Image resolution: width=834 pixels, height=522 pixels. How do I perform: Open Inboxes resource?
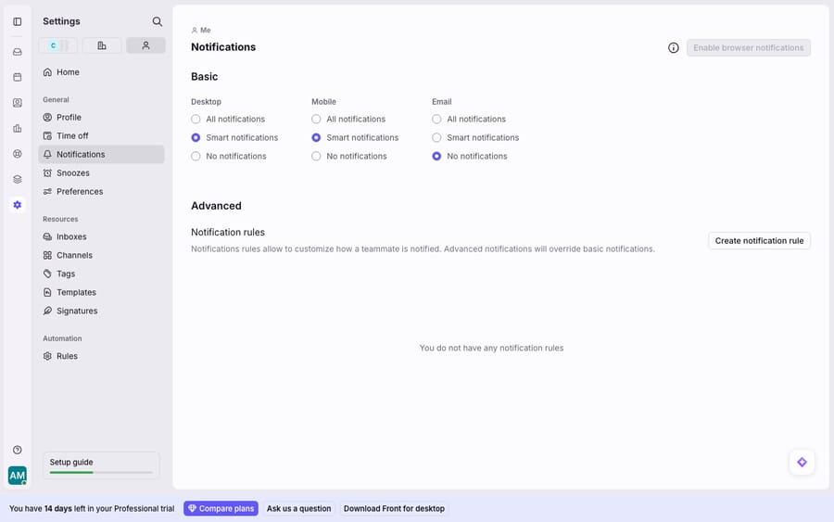(x=101, y=236)
